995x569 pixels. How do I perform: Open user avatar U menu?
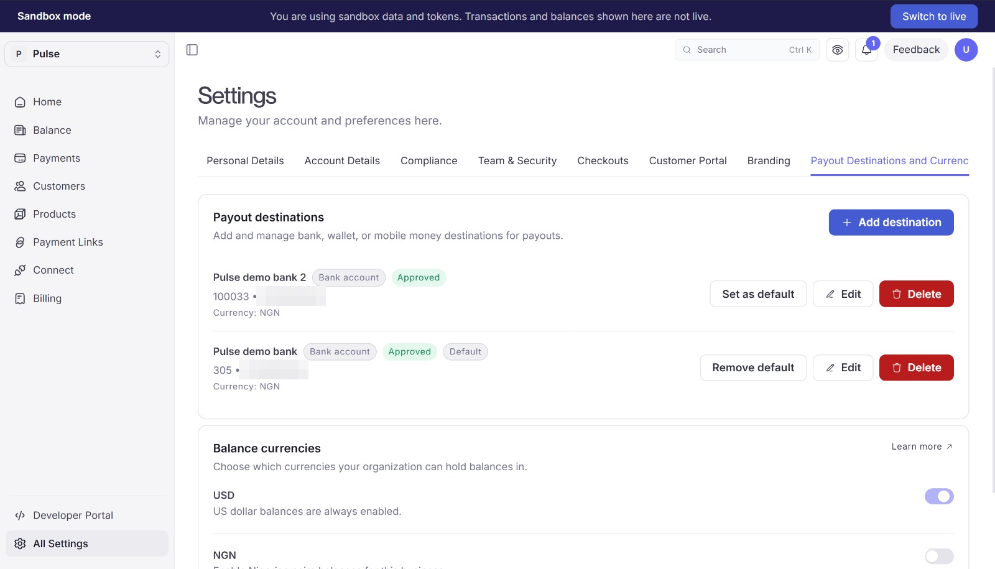click(x=966, y=50)
